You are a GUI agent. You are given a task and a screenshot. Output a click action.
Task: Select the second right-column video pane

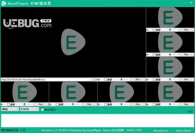tap(170, 42)
